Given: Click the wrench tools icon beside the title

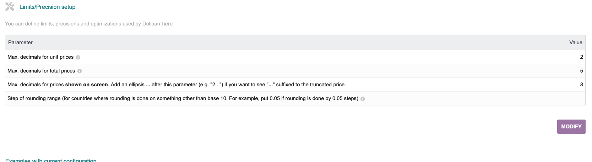Looking at the screenshot, I should [10, 7].
